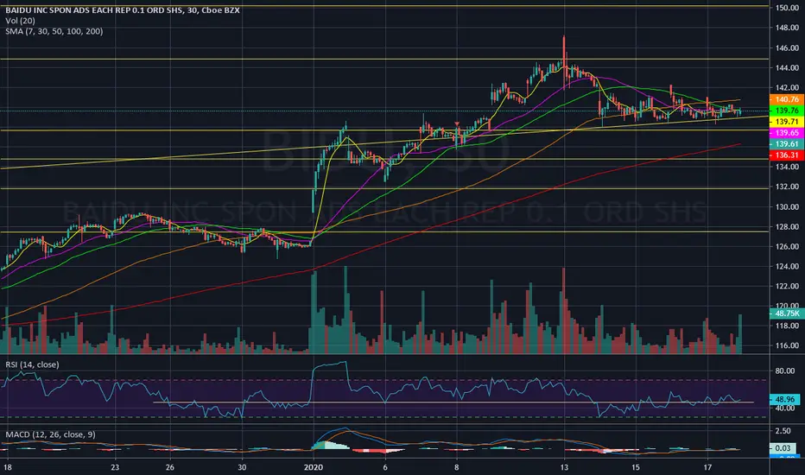
Task: Click the 80.00 level on the RSI axis
Action: [x=785, y=370]
